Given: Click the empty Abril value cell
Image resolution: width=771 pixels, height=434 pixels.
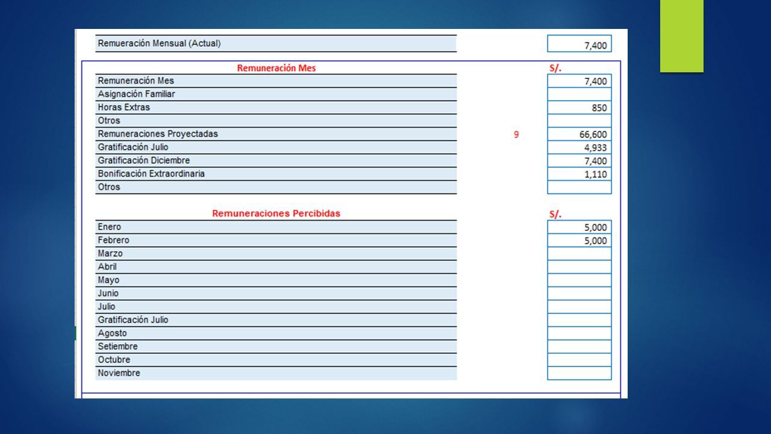Looking at the screenshot, I should coord(579,267).
